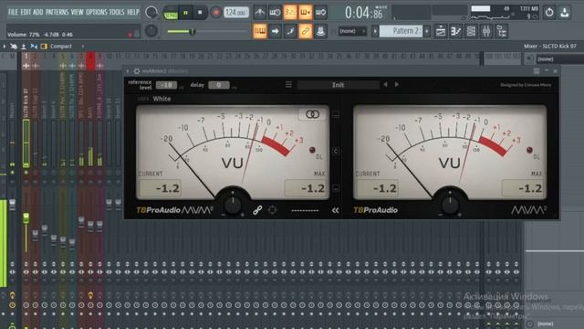Open the Channel rack view icon
Screen dimensions: 584x329
(471, 31)
